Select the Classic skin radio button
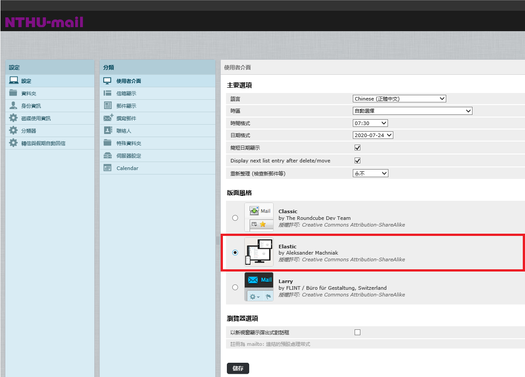 tap(235, 218)
